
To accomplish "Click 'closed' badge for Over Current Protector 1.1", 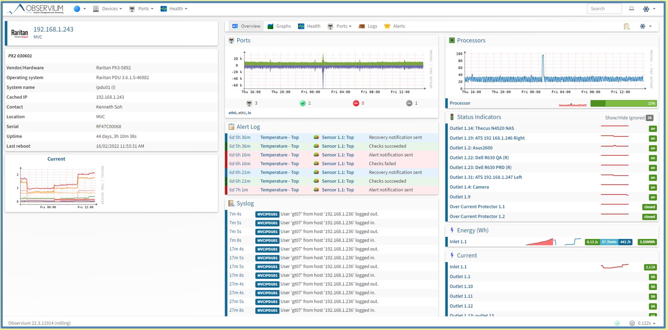I will coord(649,207).
